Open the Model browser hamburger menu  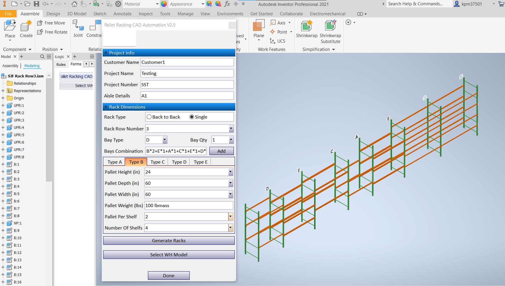coord(48,56)
